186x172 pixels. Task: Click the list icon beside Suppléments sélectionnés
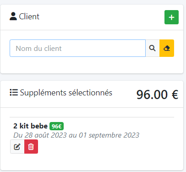pos(14,92)
